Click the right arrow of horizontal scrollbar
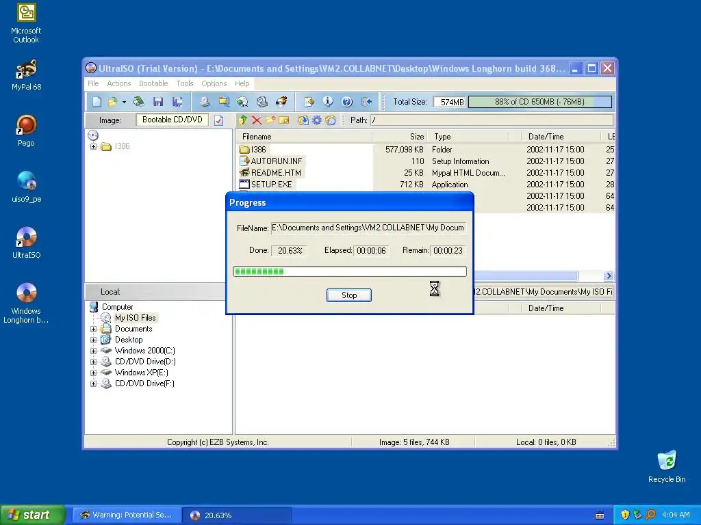Viewport: 701px width, 525px height. pos(609,276)
